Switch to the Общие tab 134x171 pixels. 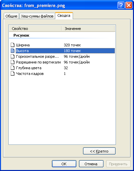click(11, 16)
